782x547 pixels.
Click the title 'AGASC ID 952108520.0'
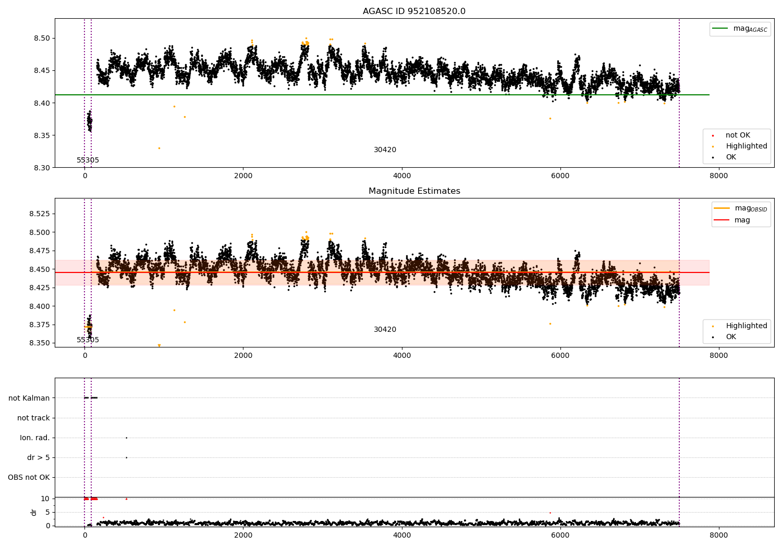click(414, 11)
